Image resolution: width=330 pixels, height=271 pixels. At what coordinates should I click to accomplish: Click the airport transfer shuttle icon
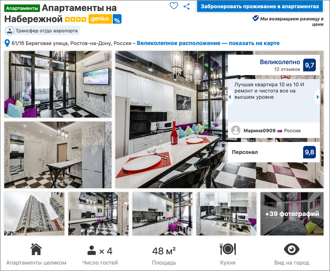(x=10, y=31)
